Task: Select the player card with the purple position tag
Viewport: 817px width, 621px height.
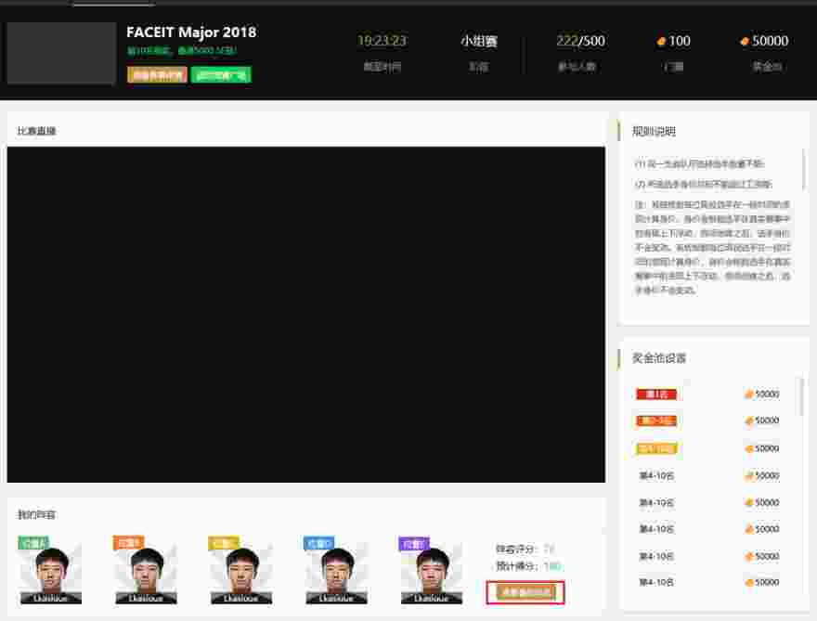Action: tap(432, 571)
